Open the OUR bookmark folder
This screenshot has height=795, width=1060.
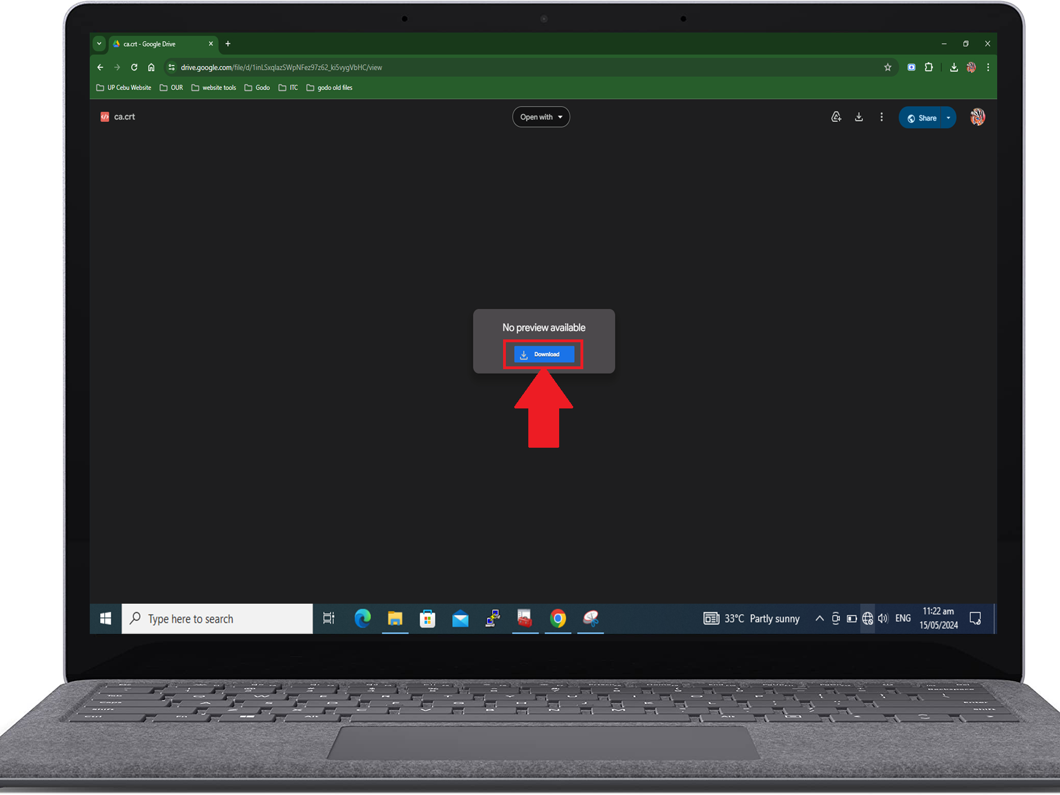pyautogui.click(x=172, y=88)
